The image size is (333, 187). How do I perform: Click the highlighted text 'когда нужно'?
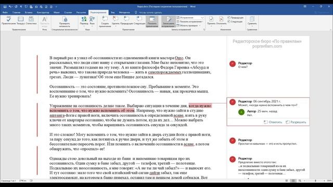(x=200, y=105)
